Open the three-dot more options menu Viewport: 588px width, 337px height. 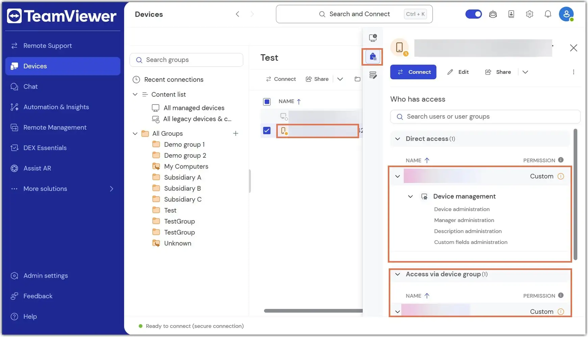point(573,72)
